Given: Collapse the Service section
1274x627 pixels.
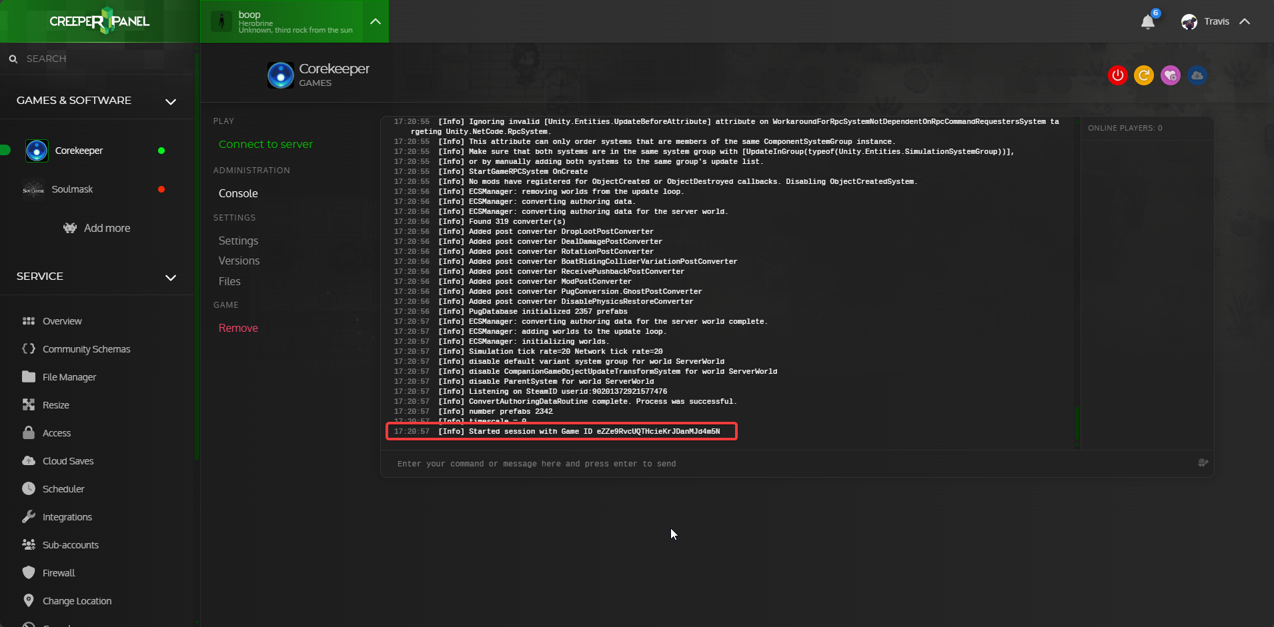Looking at the screenshot, I should [171, 277].
